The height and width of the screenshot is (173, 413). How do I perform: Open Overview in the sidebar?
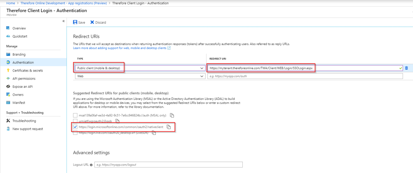(x=19, y=28)
